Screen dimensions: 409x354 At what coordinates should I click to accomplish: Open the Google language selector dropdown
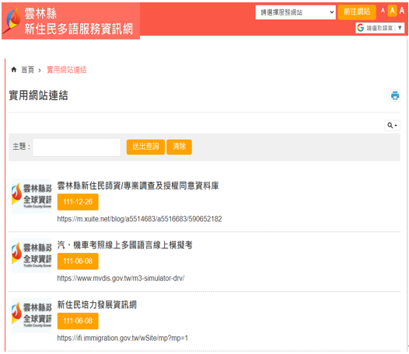point(379,28)
